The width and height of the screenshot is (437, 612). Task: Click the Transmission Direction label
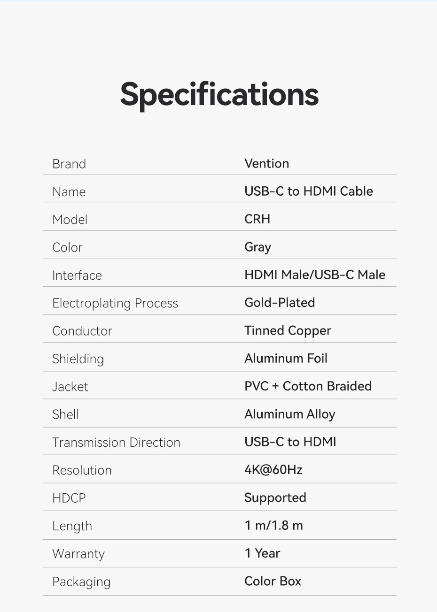point(116,443)
